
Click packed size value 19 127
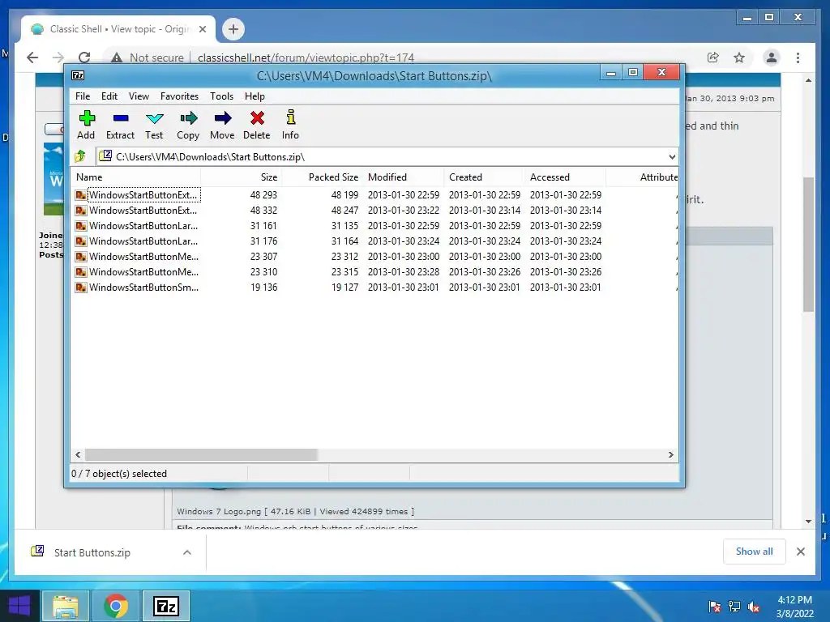[x=344, y=288]
